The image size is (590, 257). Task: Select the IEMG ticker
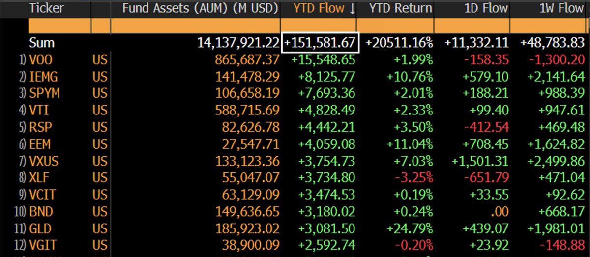pos(43,77)
